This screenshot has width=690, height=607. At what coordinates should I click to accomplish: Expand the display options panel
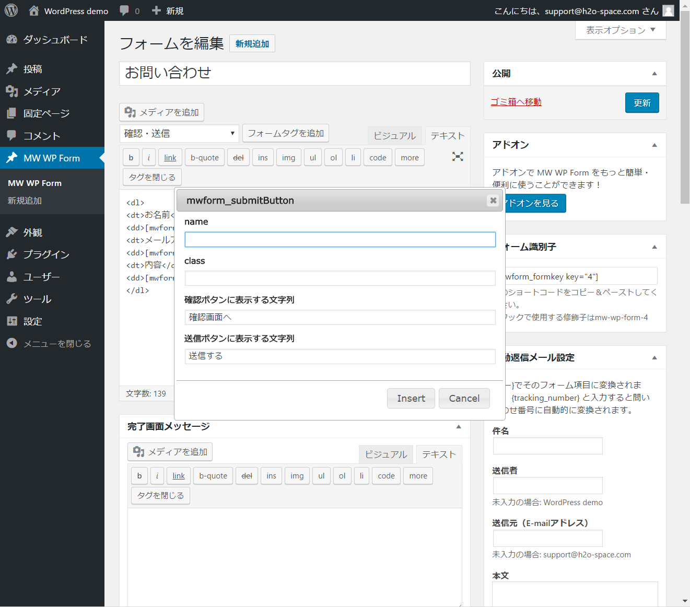pos(620,30)
